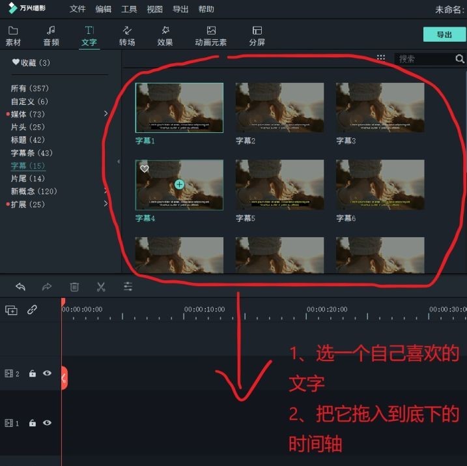The height and width of the screenshot is (466, 467).
Task: Select category 标题 (42)
Action: coord(28,139)
